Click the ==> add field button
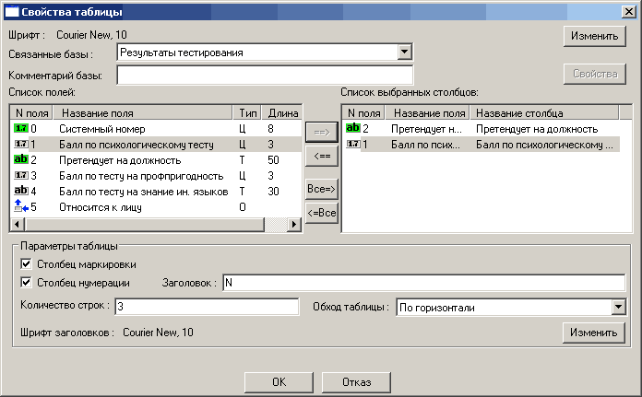Screen dimensions: 642x397 (x=321, y=132)
